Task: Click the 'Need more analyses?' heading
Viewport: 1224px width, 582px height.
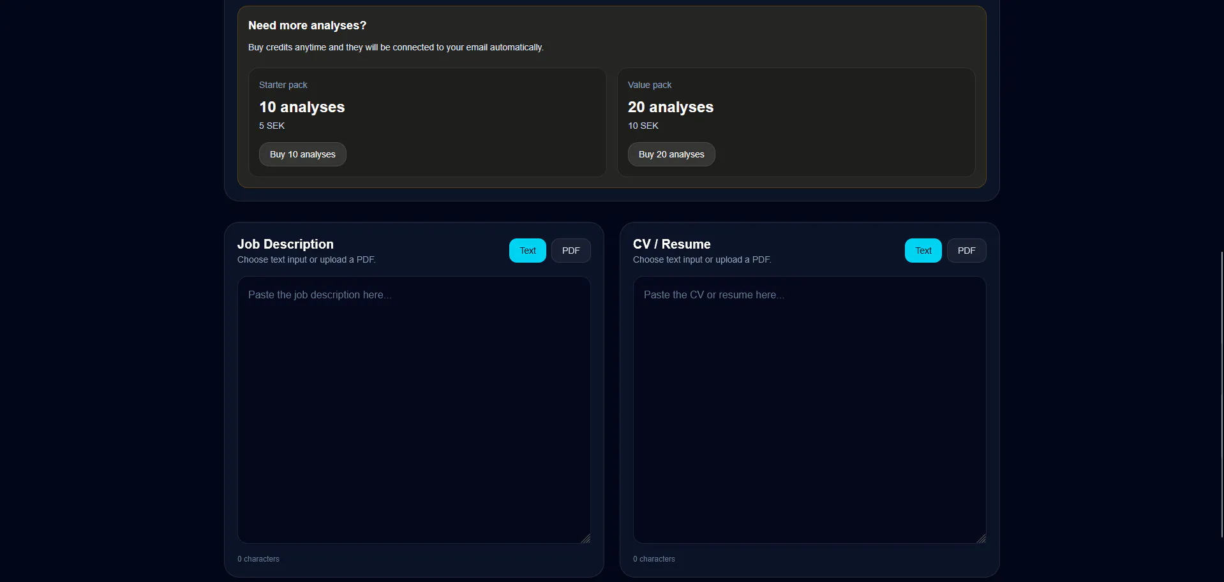Action: (x=307, y=25)
